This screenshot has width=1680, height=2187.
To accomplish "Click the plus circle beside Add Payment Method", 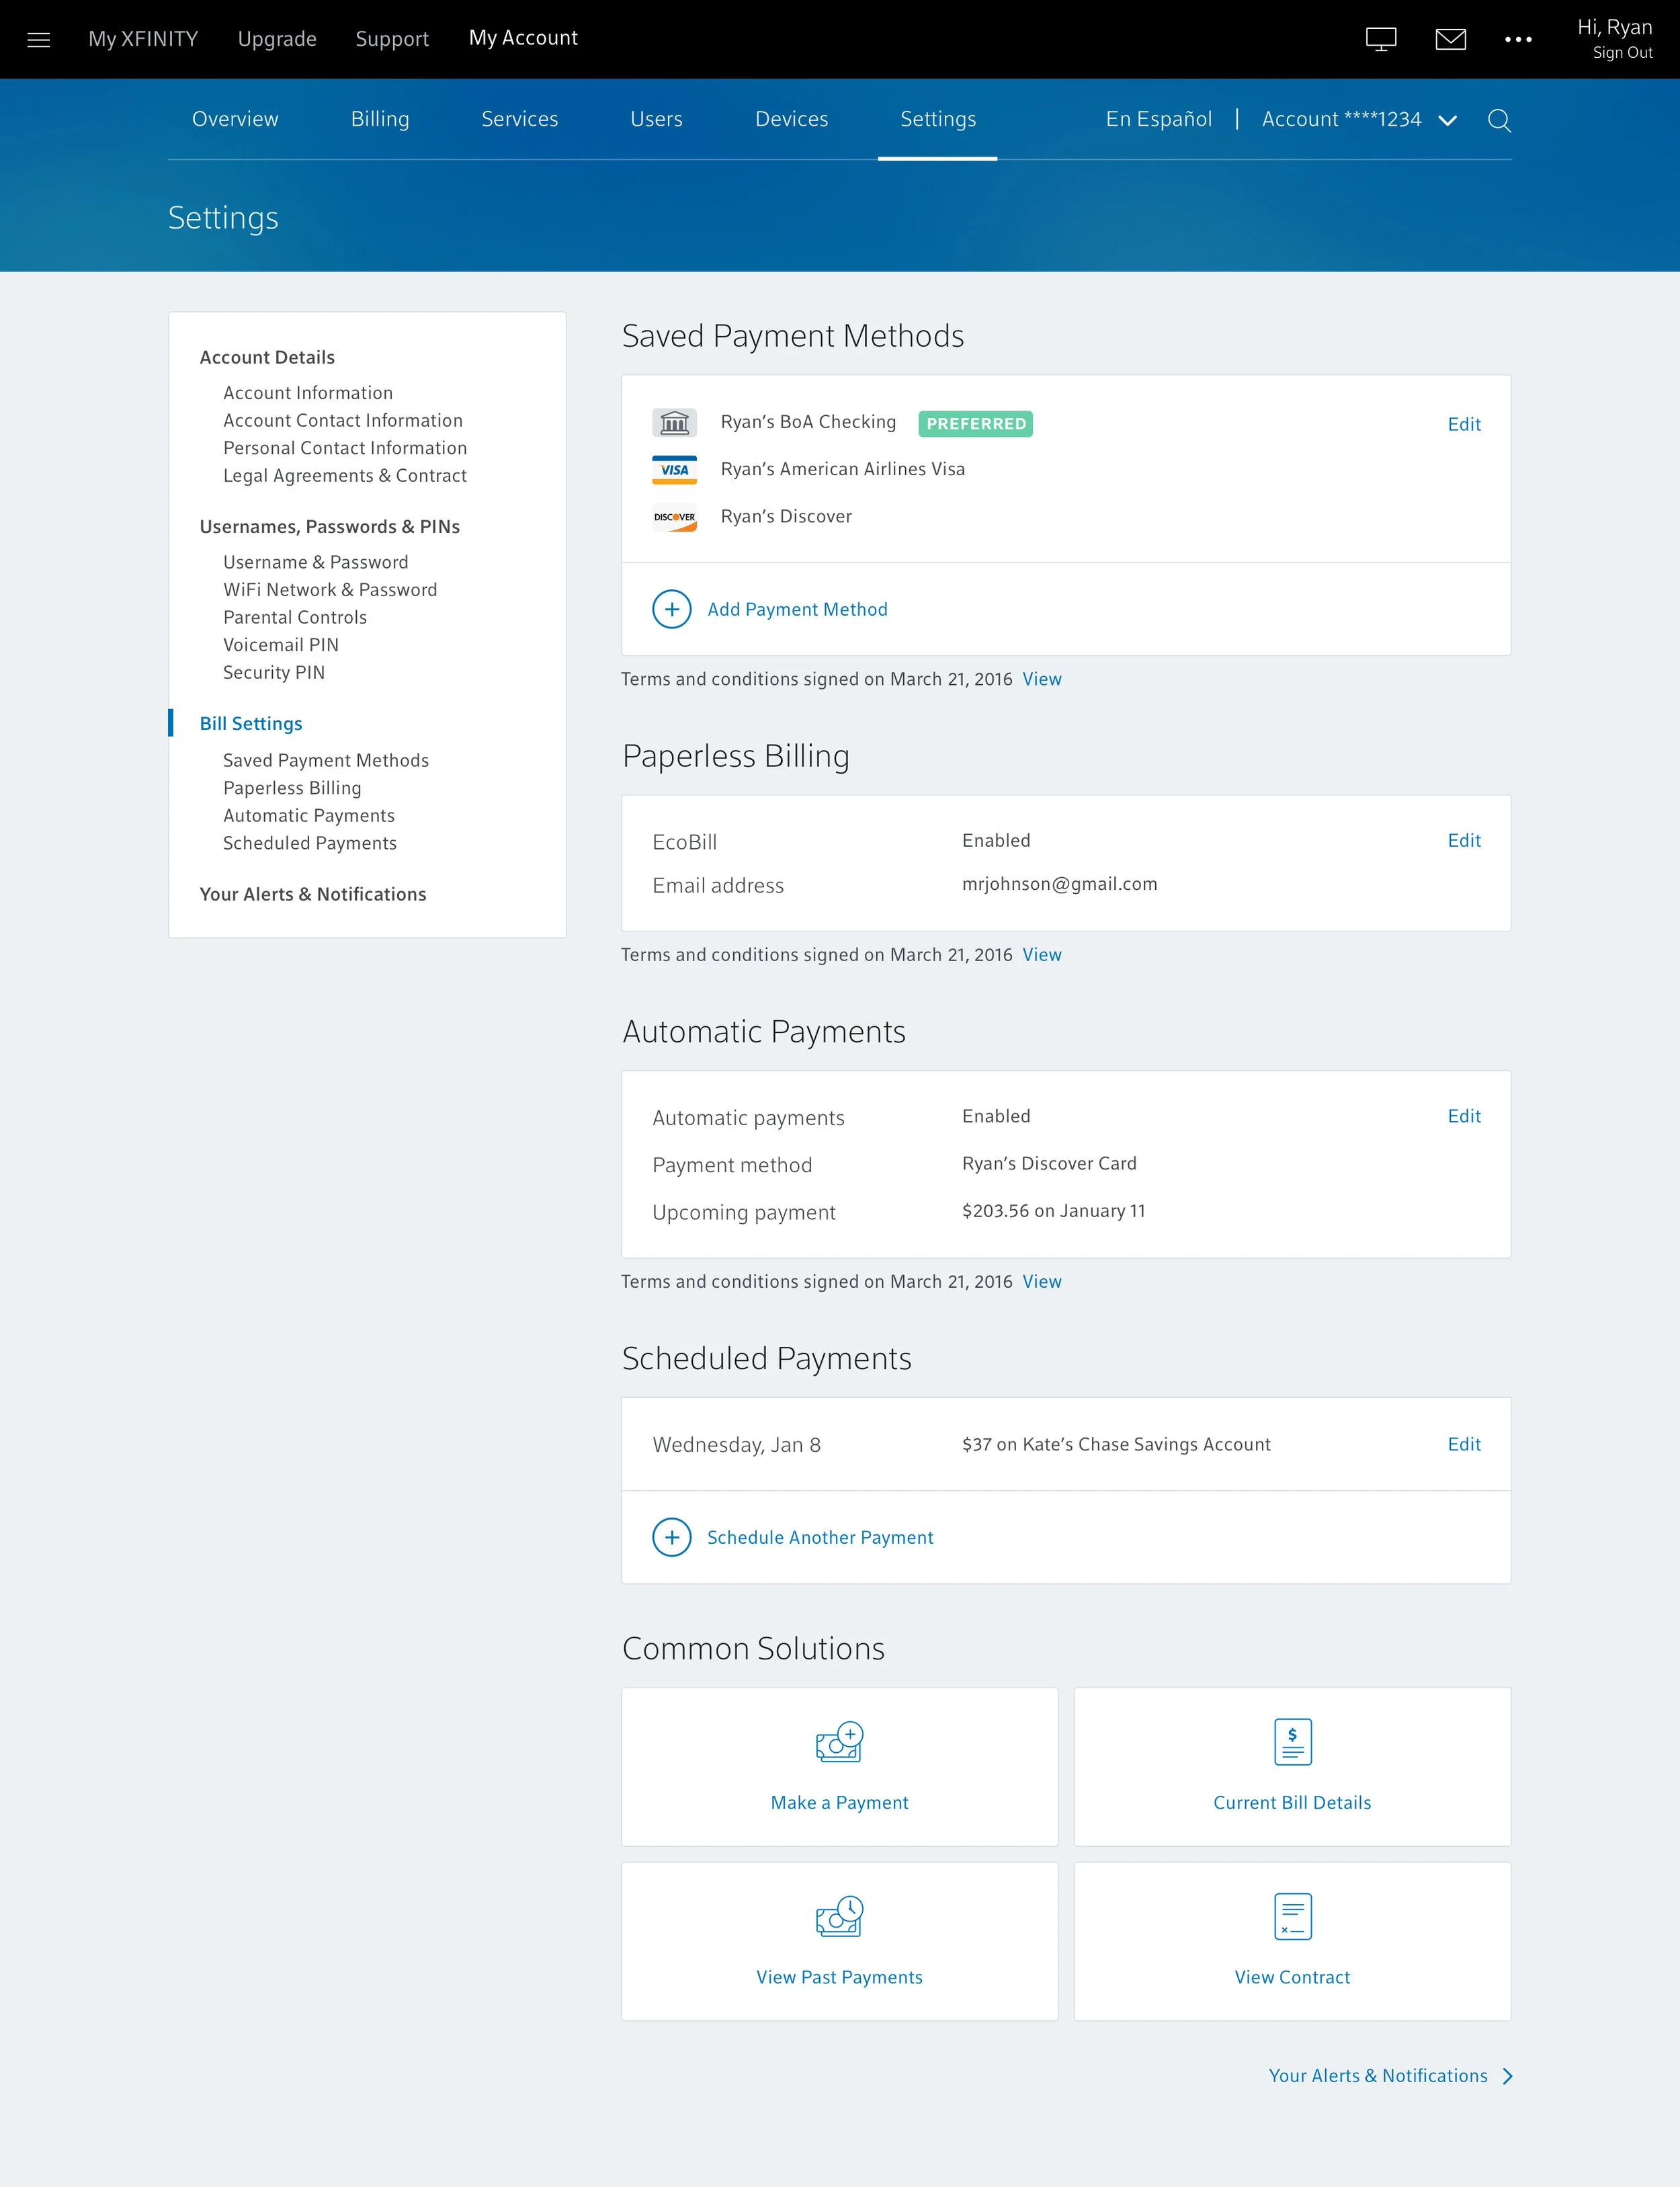I will click(671, 609).
